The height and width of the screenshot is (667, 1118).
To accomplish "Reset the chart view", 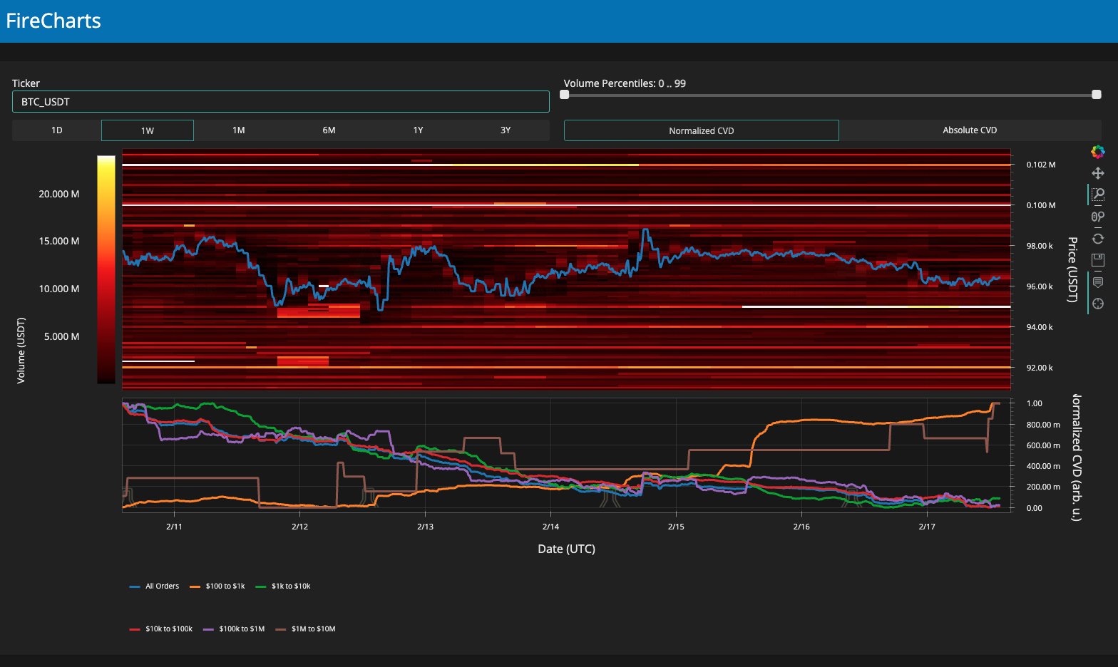I will pos(1097,239).
